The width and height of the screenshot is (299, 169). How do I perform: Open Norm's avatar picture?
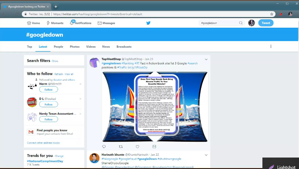[32, 87]
